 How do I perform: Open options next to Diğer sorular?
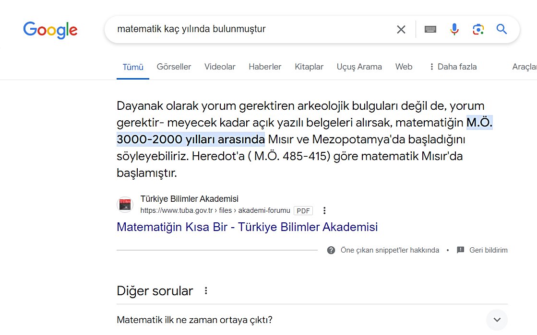click(x=206, y=290)
